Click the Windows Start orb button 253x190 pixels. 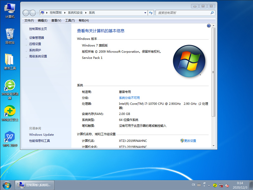click(7, 185)
